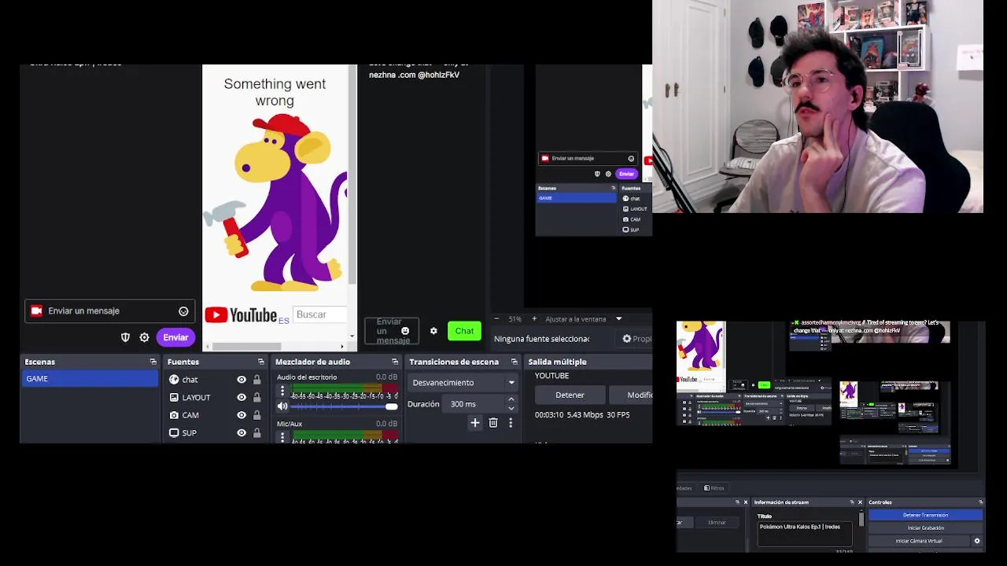Open the Filtros button
1007x566 pixels.
click(714, 488)
